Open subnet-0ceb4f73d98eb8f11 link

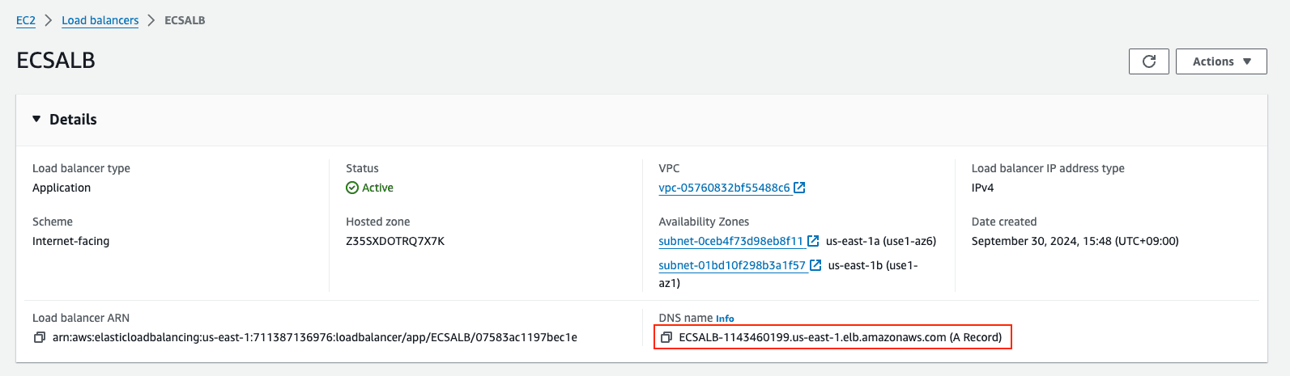(x=731, y=241)
